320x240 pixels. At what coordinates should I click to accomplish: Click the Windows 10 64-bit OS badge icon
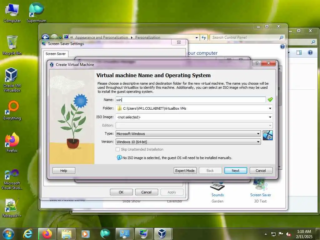[x=267, y=135]
